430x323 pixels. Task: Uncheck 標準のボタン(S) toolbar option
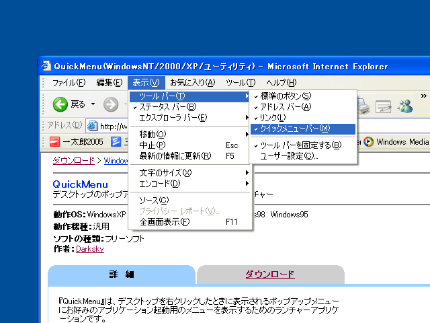[x=303, y=96]
